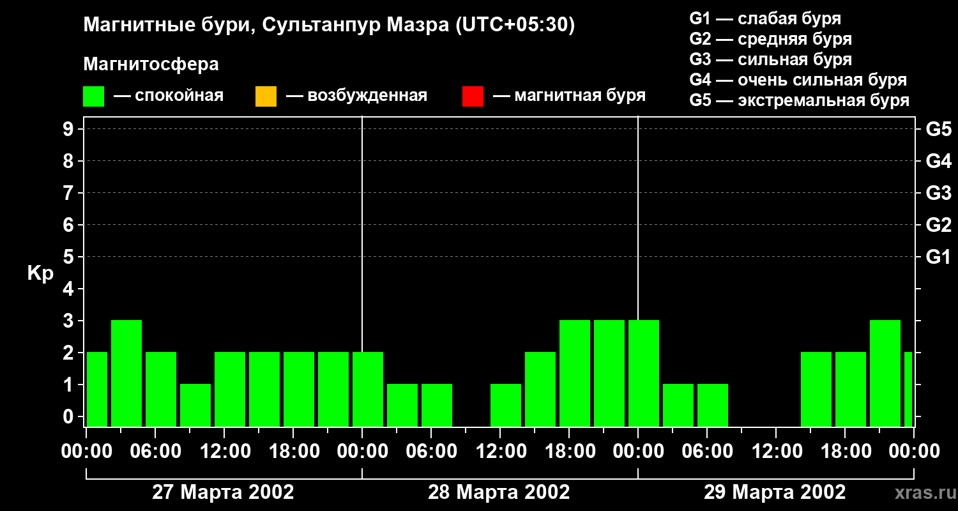
Task: Click the Kp axis label
Action: (x=40, y=274)
